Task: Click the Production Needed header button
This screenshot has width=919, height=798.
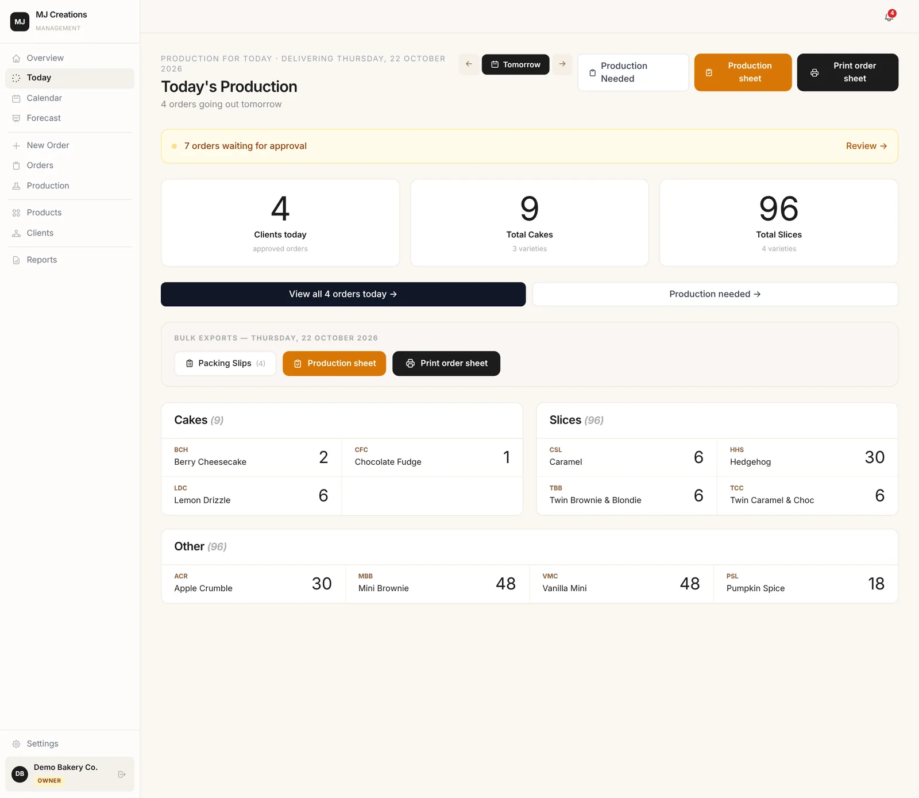Action: tap(633, 72)
